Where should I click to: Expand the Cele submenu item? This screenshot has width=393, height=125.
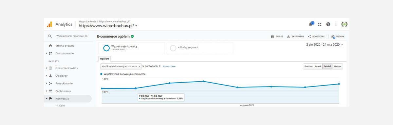coord(57,105)
